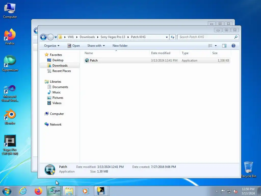The height and width of the screenshot is (196, 261).
Task: Select the Microsoft Visual Studio desktop shortcut
Action: 10,93
